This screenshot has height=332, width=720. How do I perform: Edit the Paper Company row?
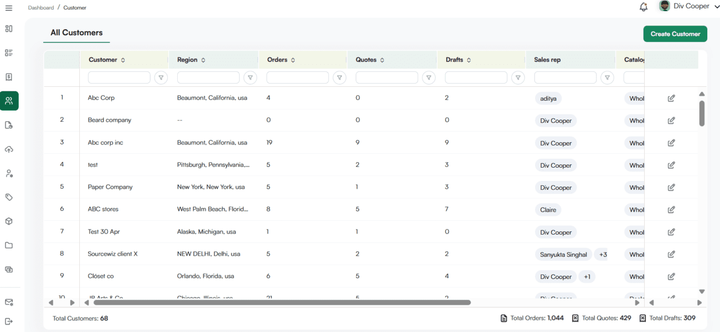coord(671,188)
